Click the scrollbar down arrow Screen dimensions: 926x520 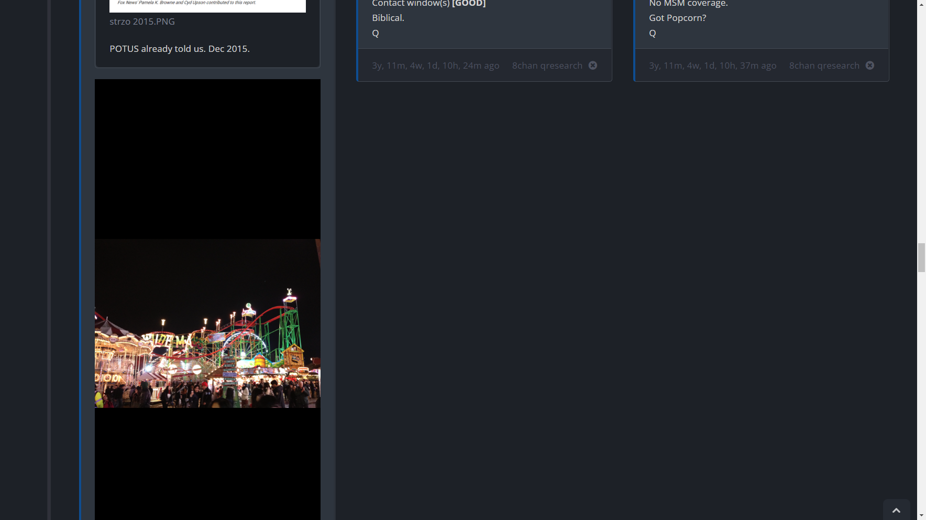pyautogui.click(x=921, y=516)
